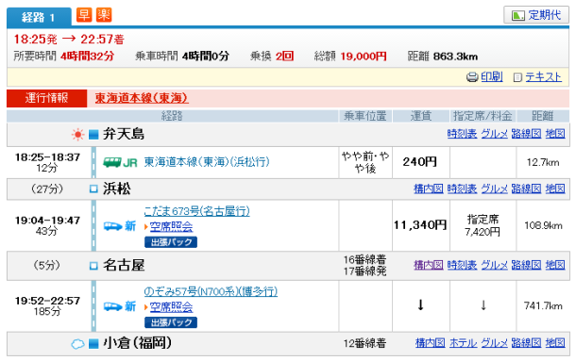Click 出張パック button under こだま673号

(x=171, y=242)
